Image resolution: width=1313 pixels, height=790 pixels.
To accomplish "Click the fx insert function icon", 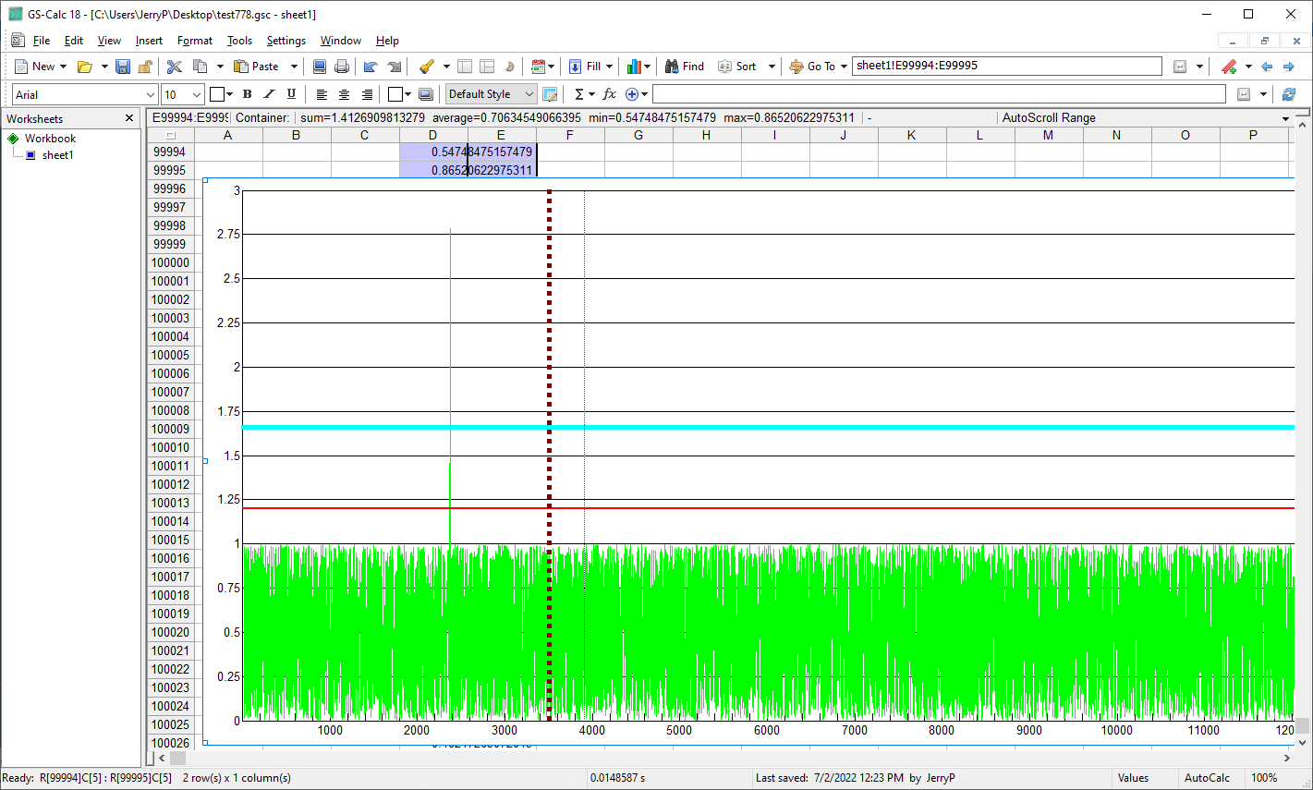I will tap(609, 94).
